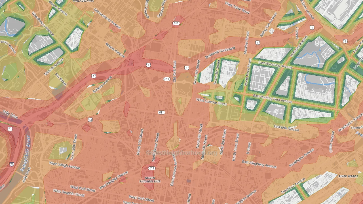Select the East Allegheny Avenue label
The image size is (363, 204).
point(259,164)
